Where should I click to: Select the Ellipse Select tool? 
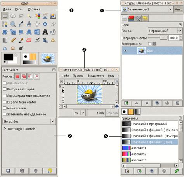coord(13,16)
